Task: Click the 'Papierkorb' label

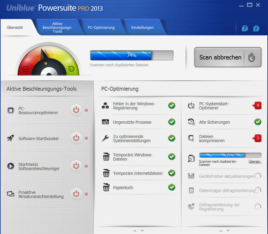Action: [x=123, y=188]
